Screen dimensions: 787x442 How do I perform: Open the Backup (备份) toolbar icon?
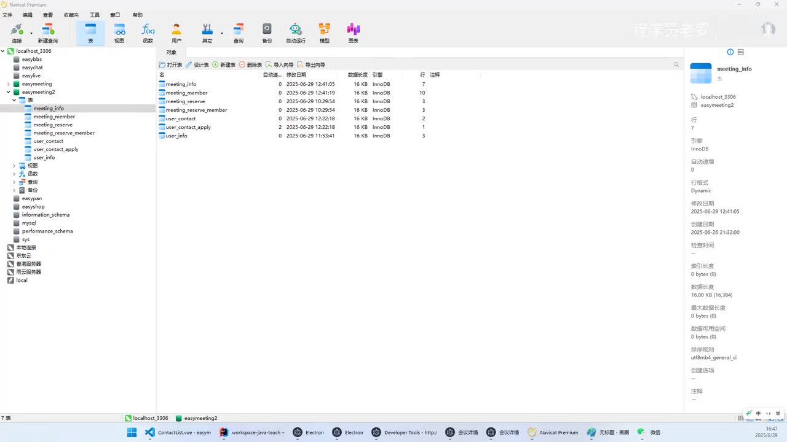tap(267, 33)
